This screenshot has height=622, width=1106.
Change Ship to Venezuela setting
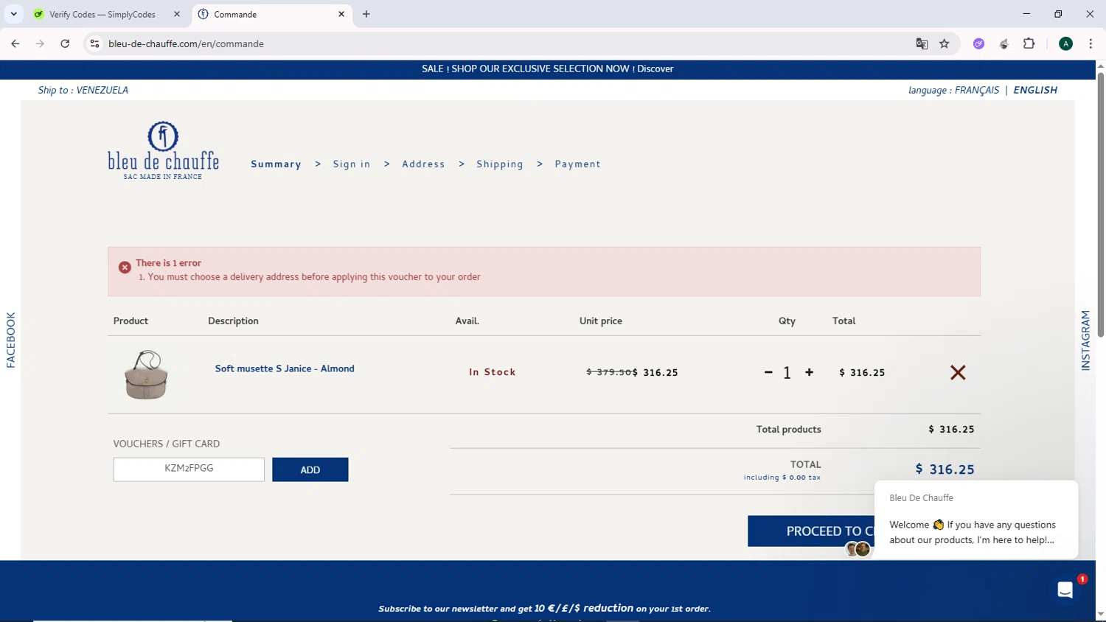(83, 90)
